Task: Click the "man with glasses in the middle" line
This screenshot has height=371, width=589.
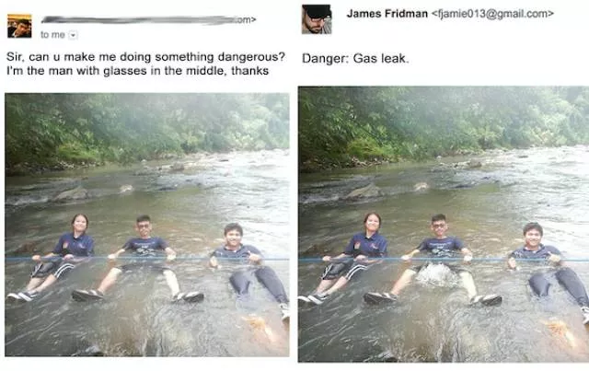Action: point(137,71)
